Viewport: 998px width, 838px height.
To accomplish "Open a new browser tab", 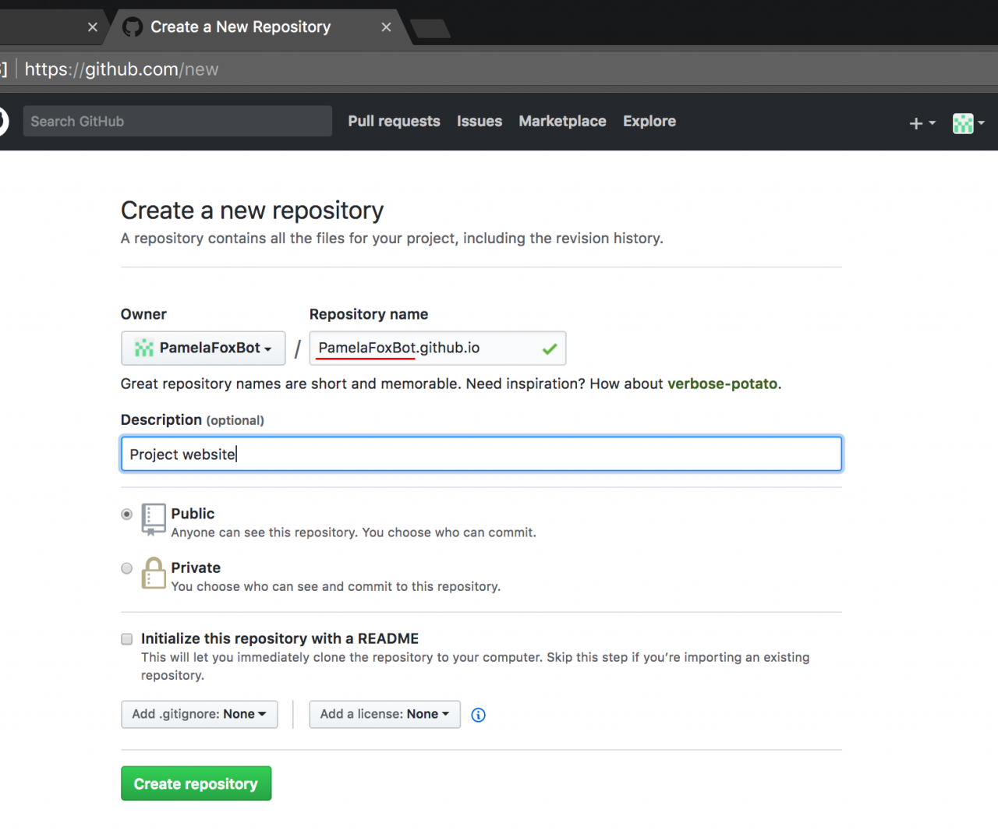I will [430, 29].
